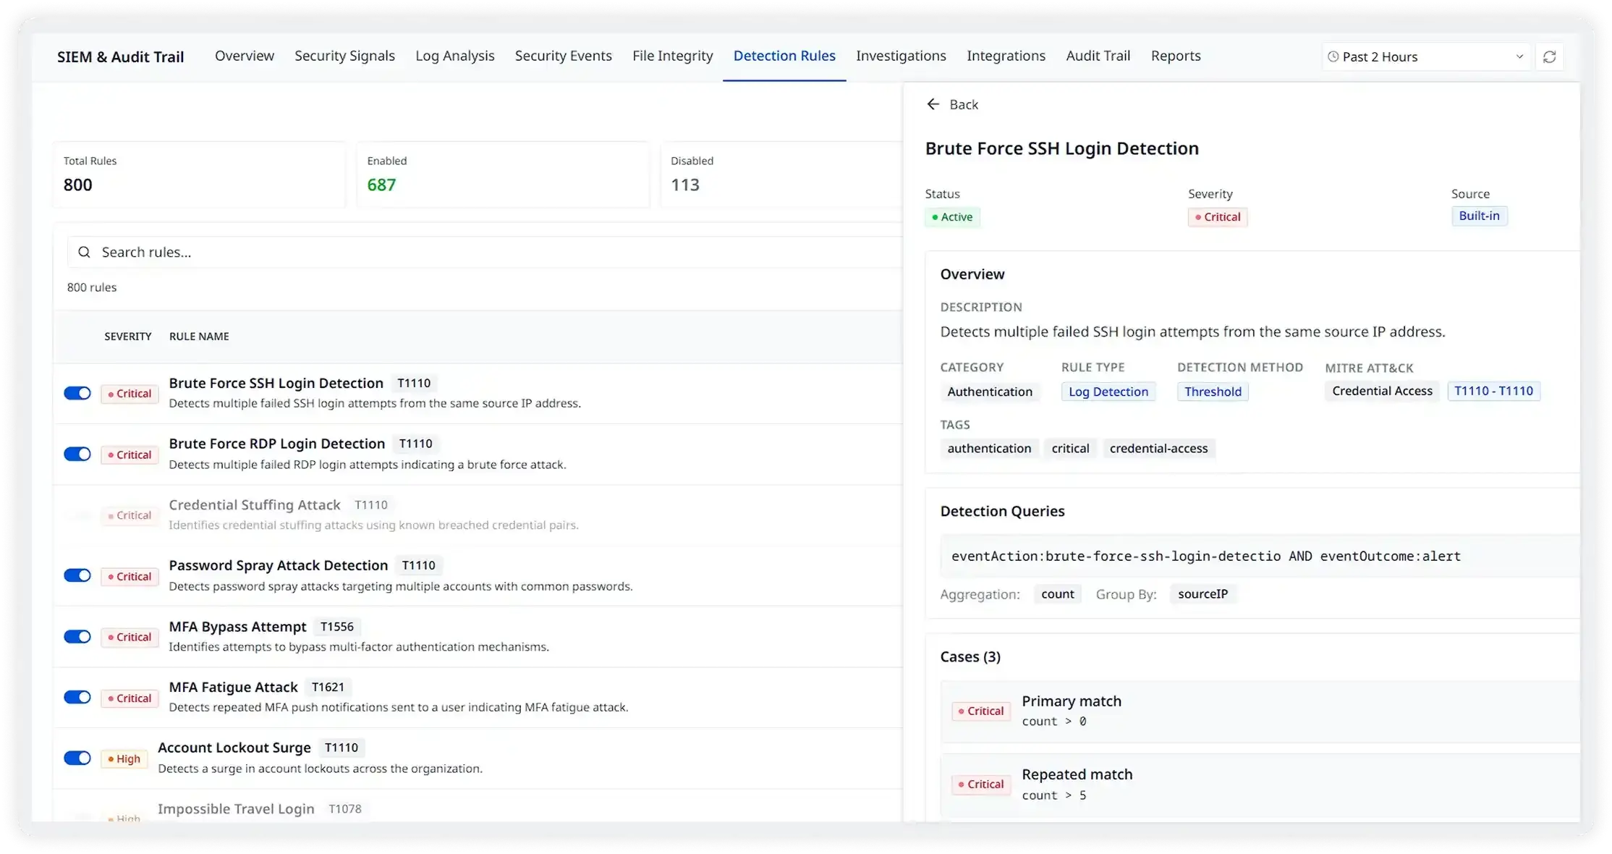This screenshot has height=854, width=1612.
Task: Click T1556 tag beside MFA Bypass Attempt
Action: pyautogui.click(x=337, y=627)
